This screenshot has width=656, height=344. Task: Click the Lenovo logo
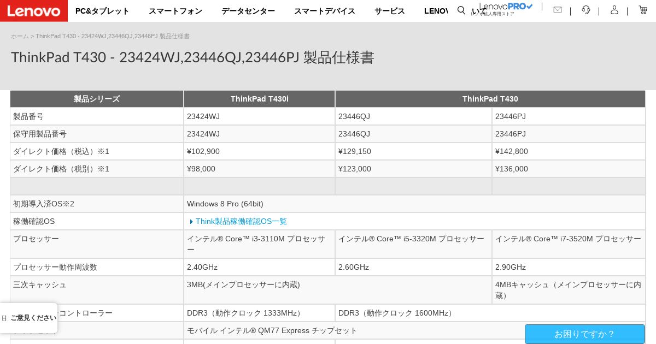34,11
